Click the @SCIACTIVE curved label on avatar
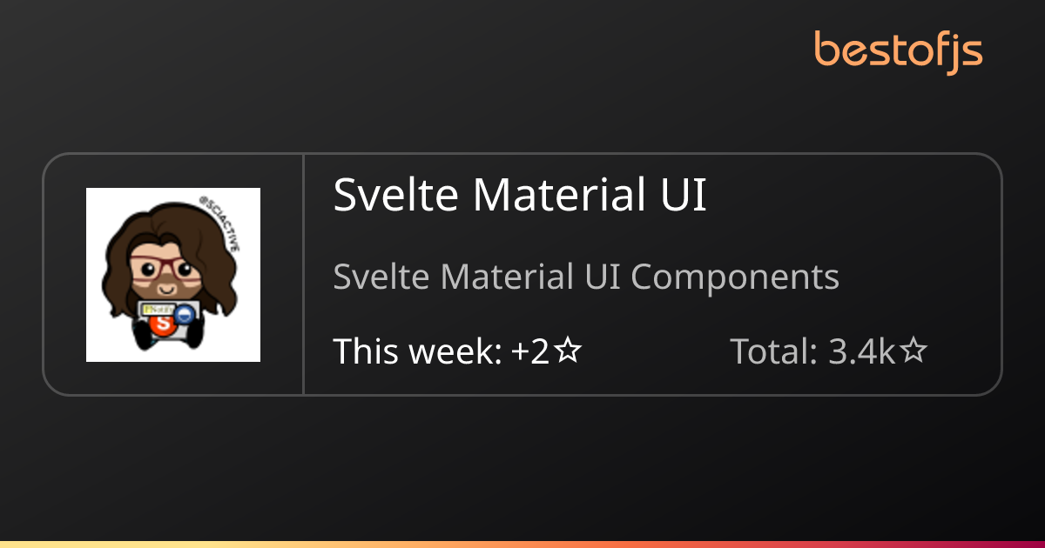Viewport: 1045px width, 548px height. point(220,224)
